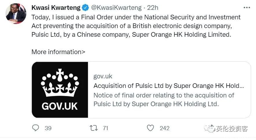Viewport: 256px width, 140px height.
Task: Open Acquisition of Pulsic Ltd card title
Action: 169,86
